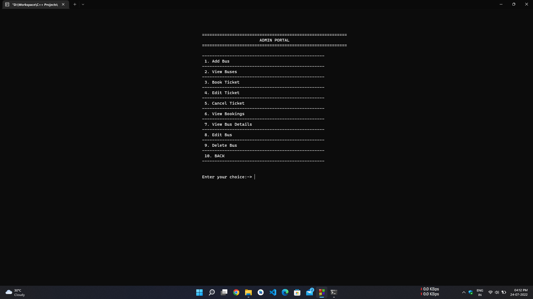Viewport: 533px width, 299px height.
Task: Open Microsoft Store from taskbar
Action: pos(297,292)
